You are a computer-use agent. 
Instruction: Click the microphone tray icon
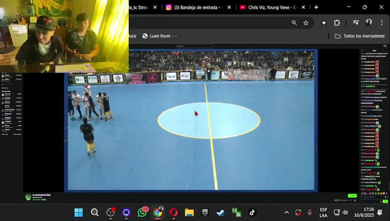point(310,212)
